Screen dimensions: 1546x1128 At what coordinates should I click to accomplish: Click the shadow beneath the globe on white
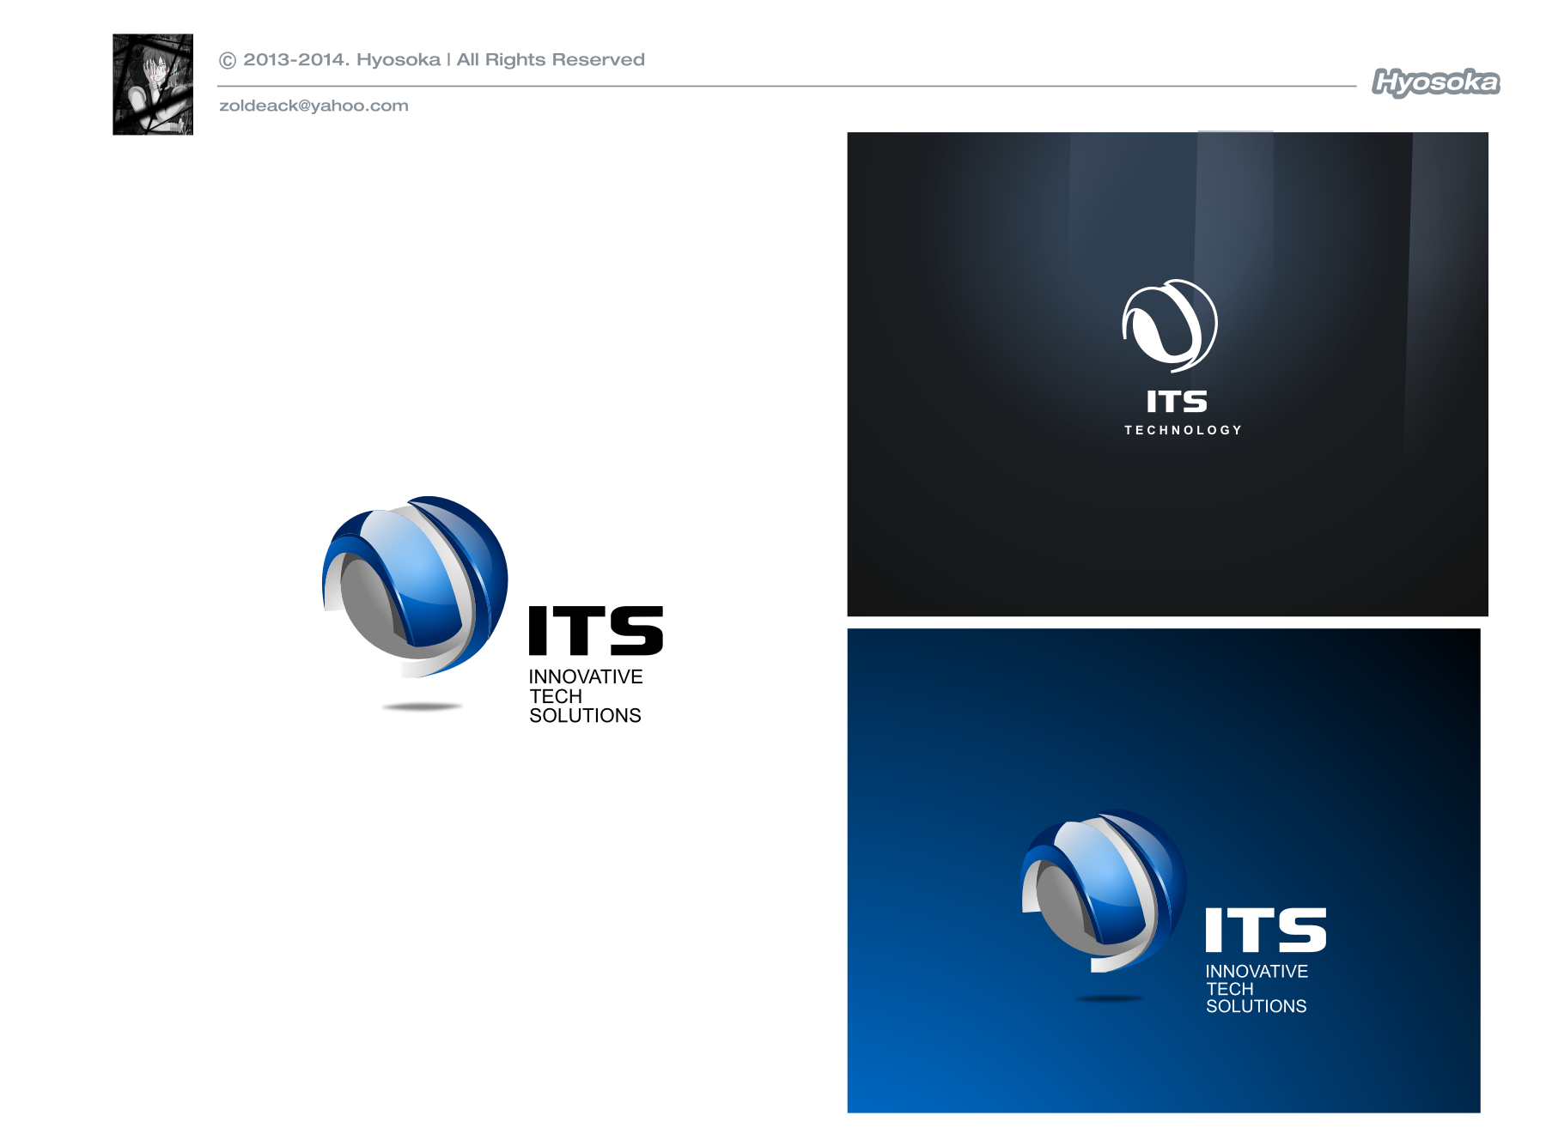422,707
